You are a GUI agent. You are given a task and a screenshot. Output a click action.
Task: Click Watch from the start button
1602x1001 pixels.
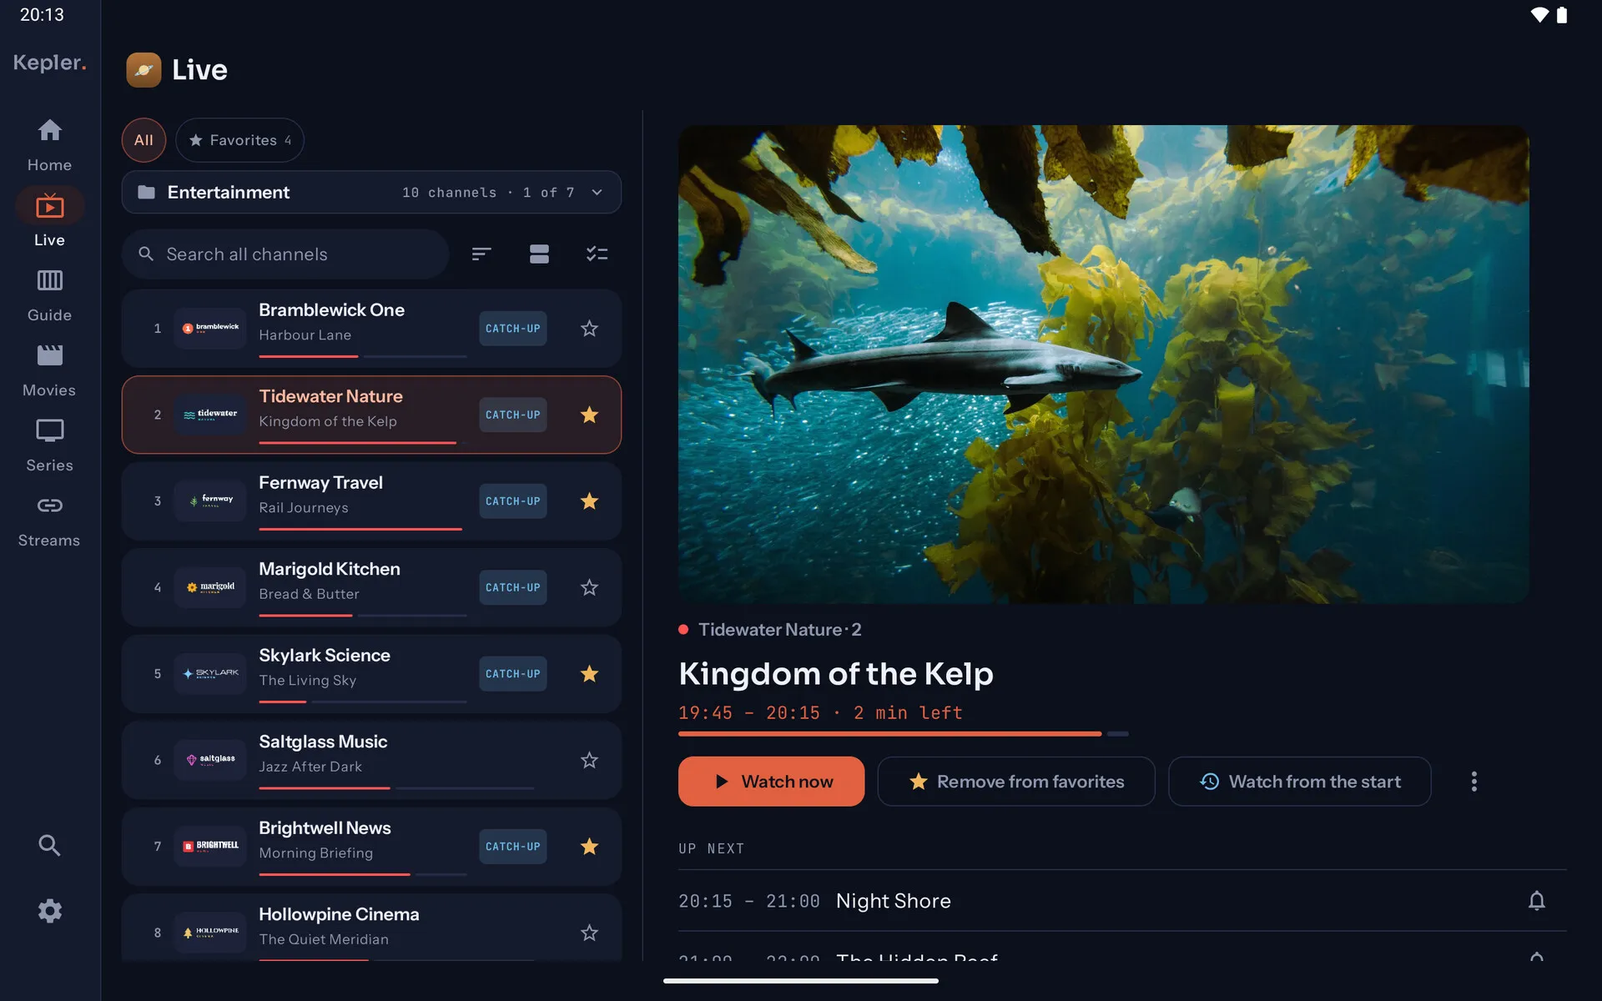(x=1300, y=782)
